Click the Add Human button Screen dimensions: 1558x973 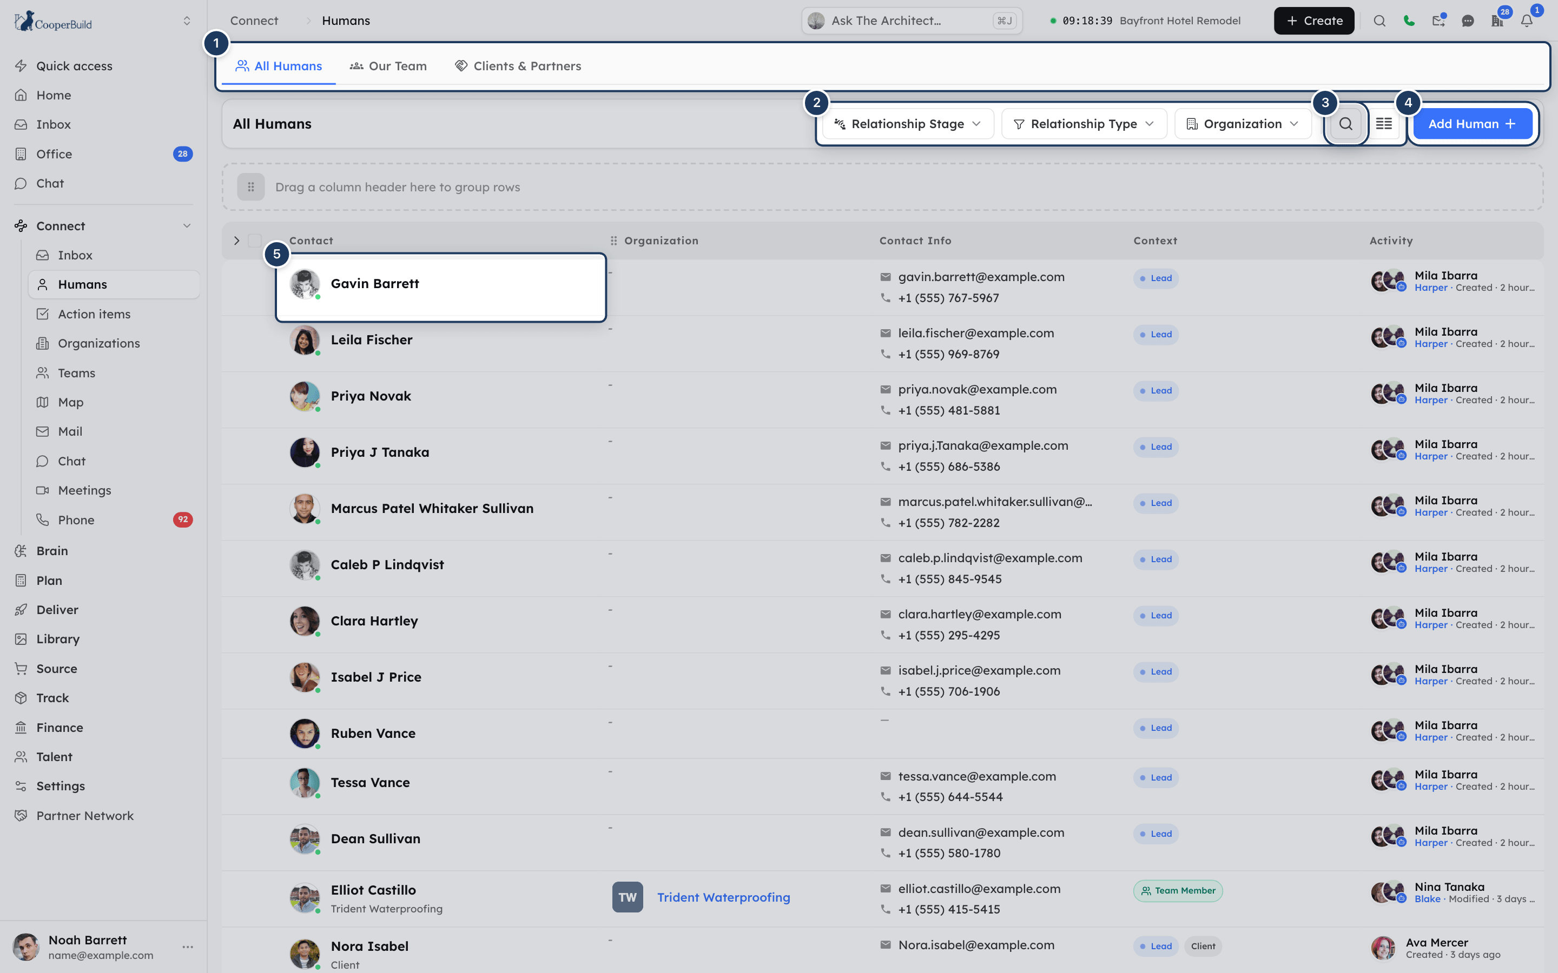pyautogui.click(x=1472, y=124)
